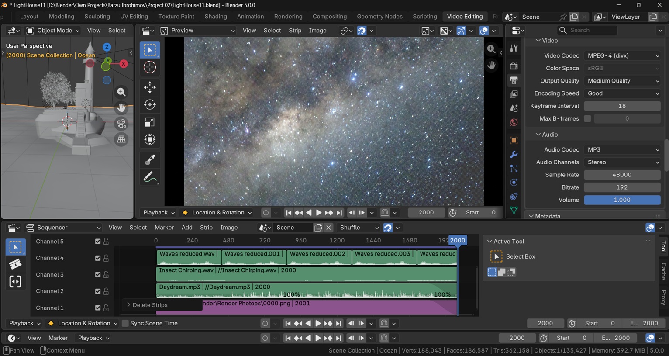Select the Cursor tool in preview toolbar

[x=150, y=67]
